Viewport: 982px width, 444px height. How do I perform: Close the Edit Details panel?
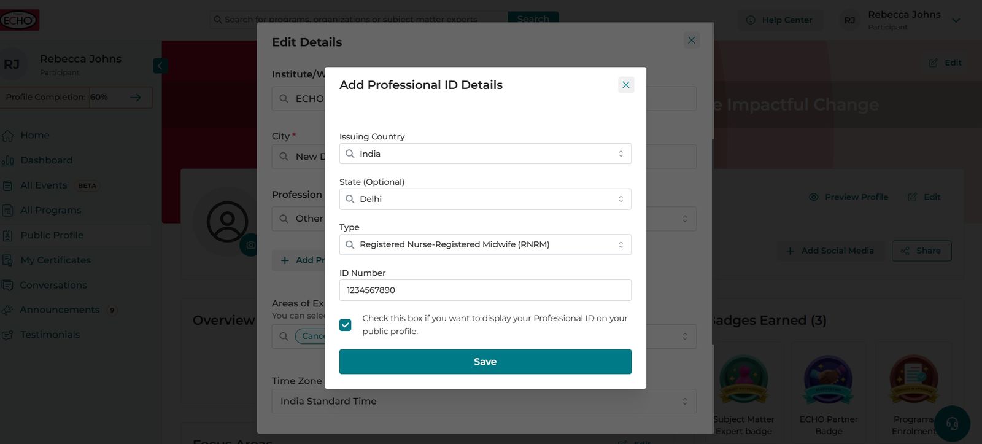[692, 40]
